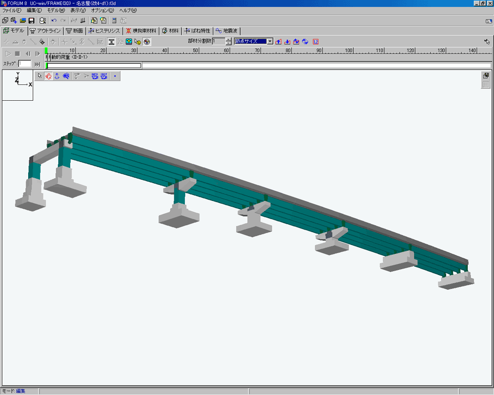Switch to the ヒステリシス tab

click(104, 31)
